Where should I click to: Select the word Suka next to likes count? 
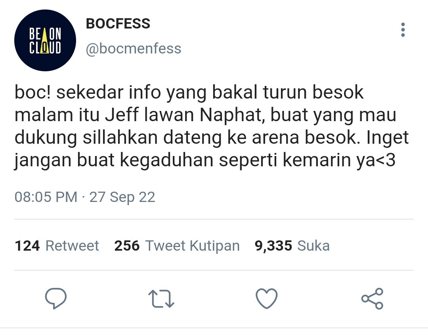(x=313, y=246)
